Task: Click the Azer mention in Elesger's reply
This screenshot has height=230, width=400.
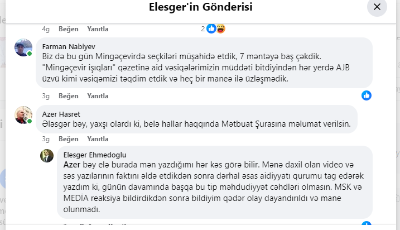Action: (x=71, y=165)
